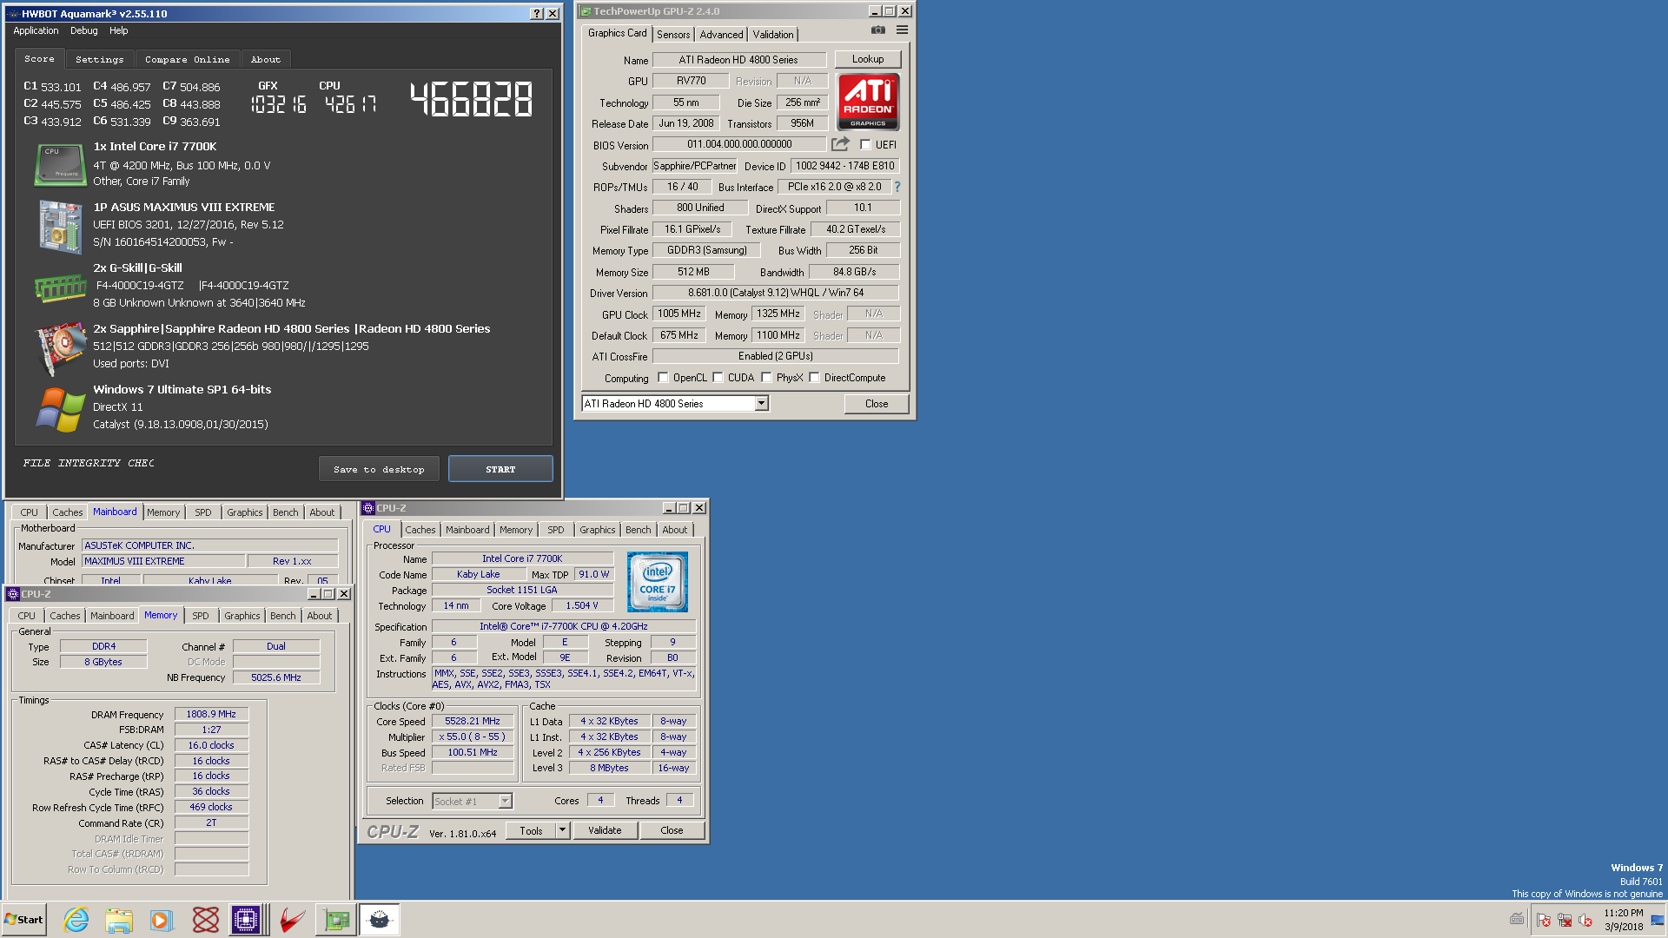The image size is (1668, 938).
Task: Click the Close button in CPU-Z
Action: (672, 831)
